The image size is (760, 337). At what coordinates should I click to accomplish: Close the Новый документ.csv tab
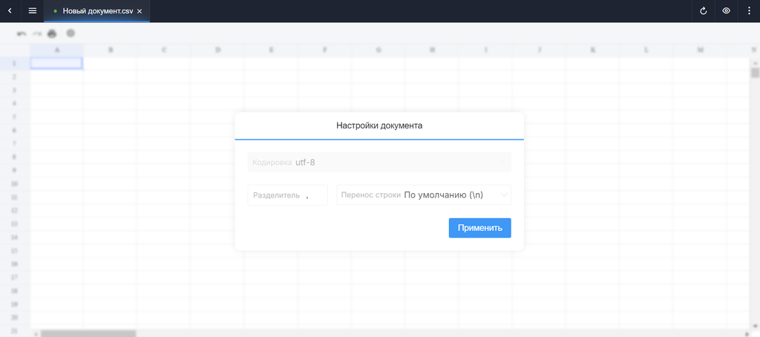point(140,11)
